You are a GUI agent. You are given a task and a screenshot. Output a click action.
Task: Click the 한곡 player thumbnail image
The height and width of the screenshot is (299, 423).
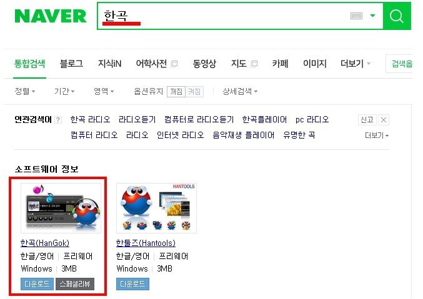[61, 208]
